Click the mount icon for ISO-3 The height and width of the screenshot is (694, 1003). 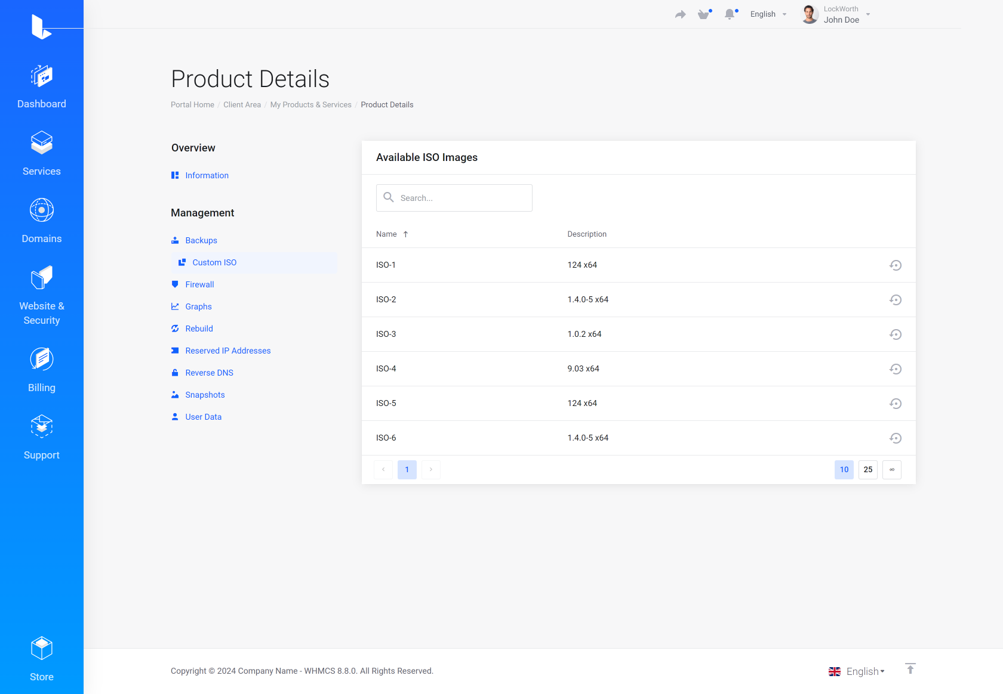[896, 334]
